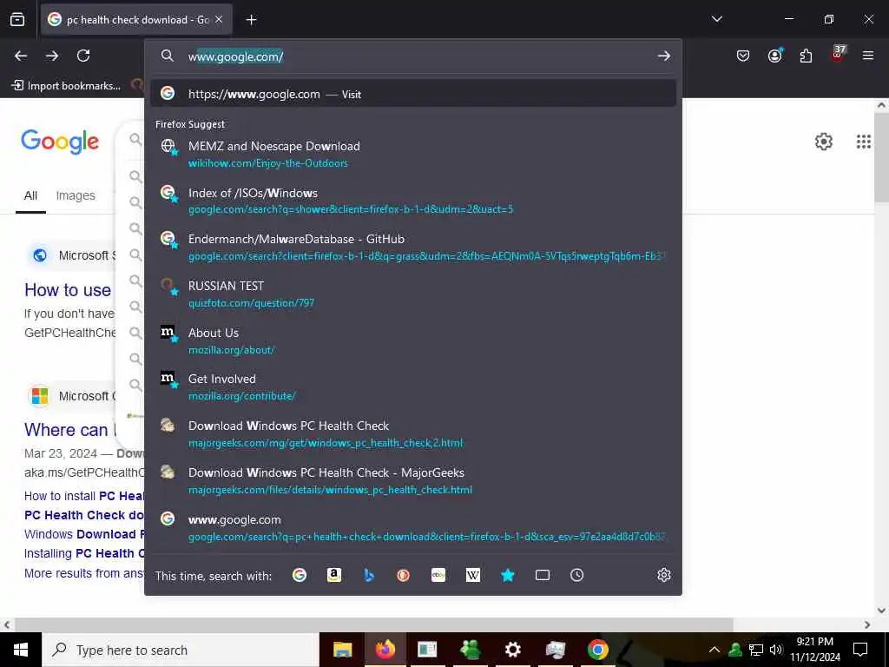Image resolution: width=889 pixels, height=667 pixels.
Task: Open Installing PC Health sitelink
Action: (84, 553)
